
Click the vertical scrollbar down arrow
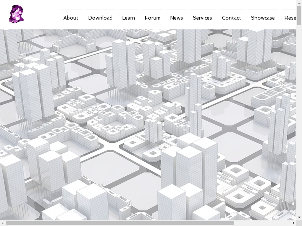pos(299,217)
